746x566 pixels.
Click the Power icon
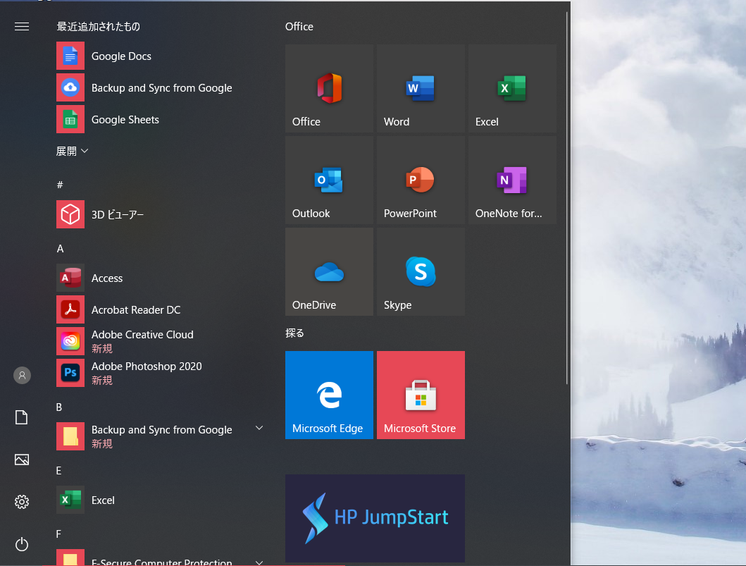(x=22, y=544)
